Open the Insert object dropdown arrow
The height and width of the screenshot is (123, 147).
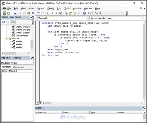(12, 13)
